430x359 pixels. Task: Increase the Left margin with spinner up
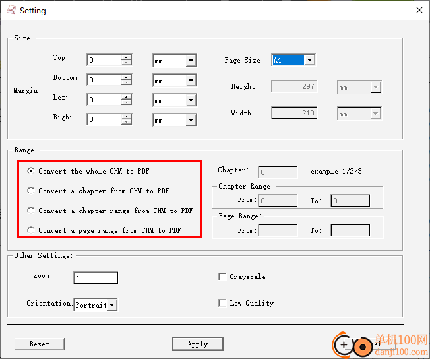coord(127,96)
